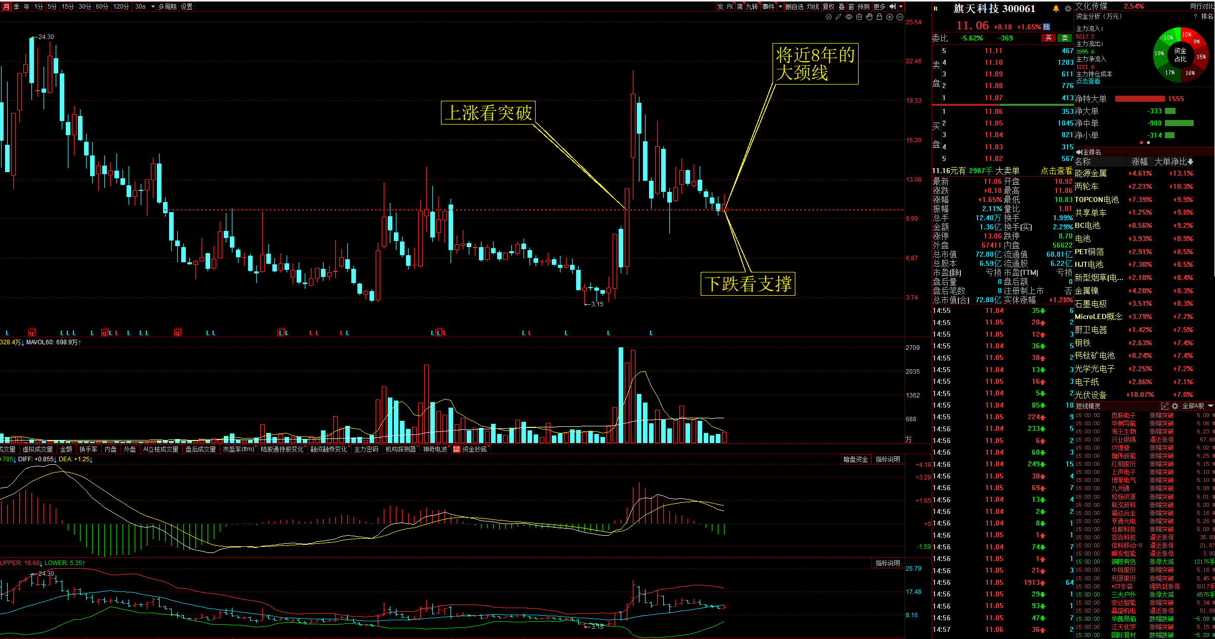
Task: Switch to the 60分 period tab
Action: coord(102,7)
